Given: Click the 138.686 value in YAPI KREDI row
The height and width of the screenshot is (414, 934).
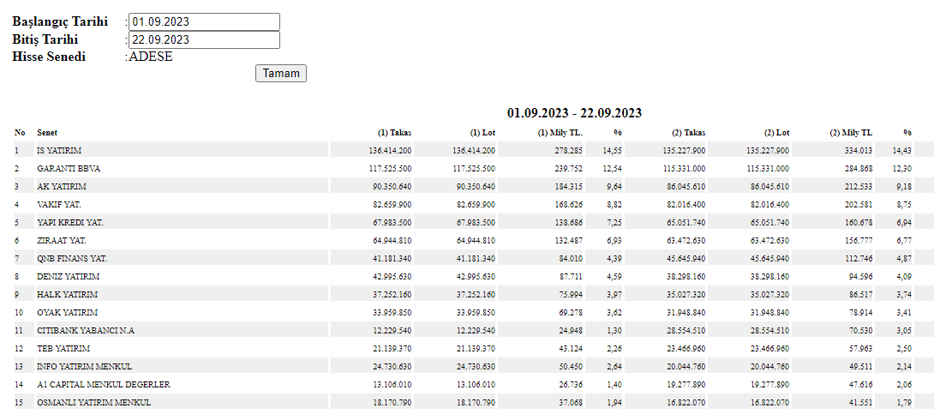Looking at the screenshot, I should coord(569,222).
